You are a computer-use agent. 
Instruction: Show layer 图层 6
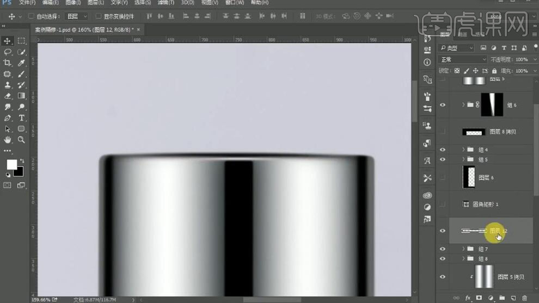[x=443, y=177]
